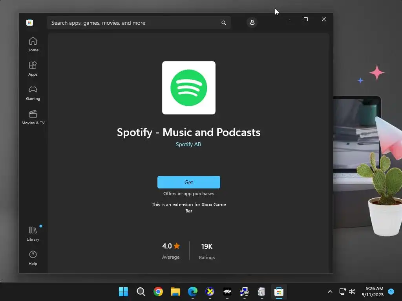Click Microsoft Store icon on taskbar
Screen dimensions: 402x301
pos(279,292)
